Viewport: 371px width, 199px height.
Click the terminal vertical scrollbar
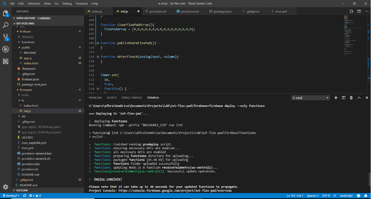[369, 179]
